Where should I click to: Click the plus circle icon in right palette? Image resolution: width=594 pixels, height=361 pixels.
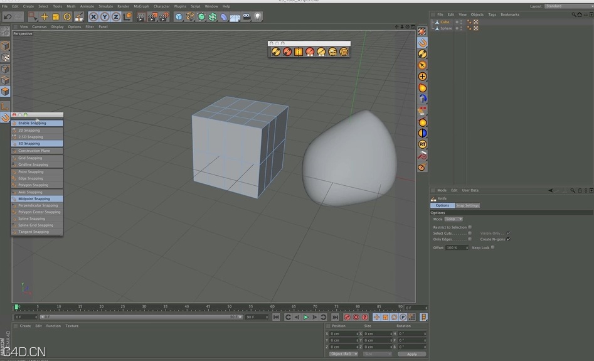[422, 77]
